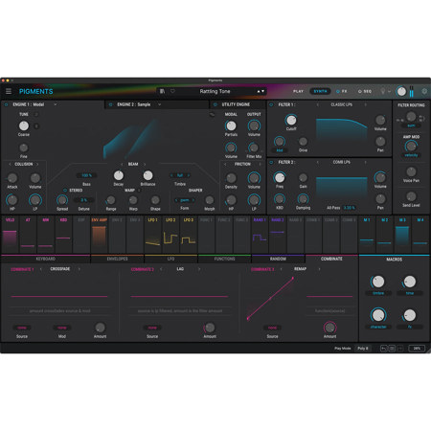This screenshot has width=431, height=431.
Task: Toggle the Stereo power button
Action: (65, 191)
